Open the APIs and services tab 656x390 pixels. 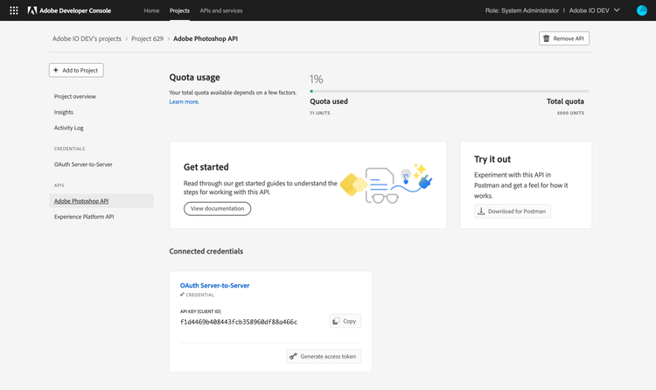[220, 10]
